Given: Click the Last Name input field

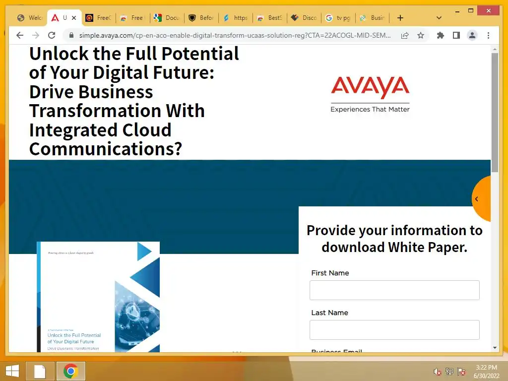Looking at the screenshot, I should coord(394,330).
